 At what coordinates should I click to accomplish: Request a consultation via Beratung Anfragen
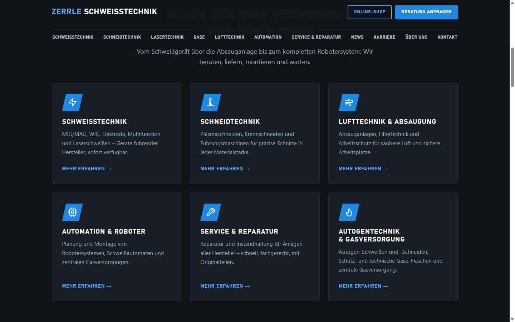(x=426, y=12)
